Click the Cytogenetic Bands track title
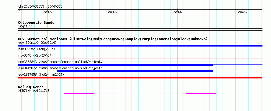 click(x=36, y=23)
